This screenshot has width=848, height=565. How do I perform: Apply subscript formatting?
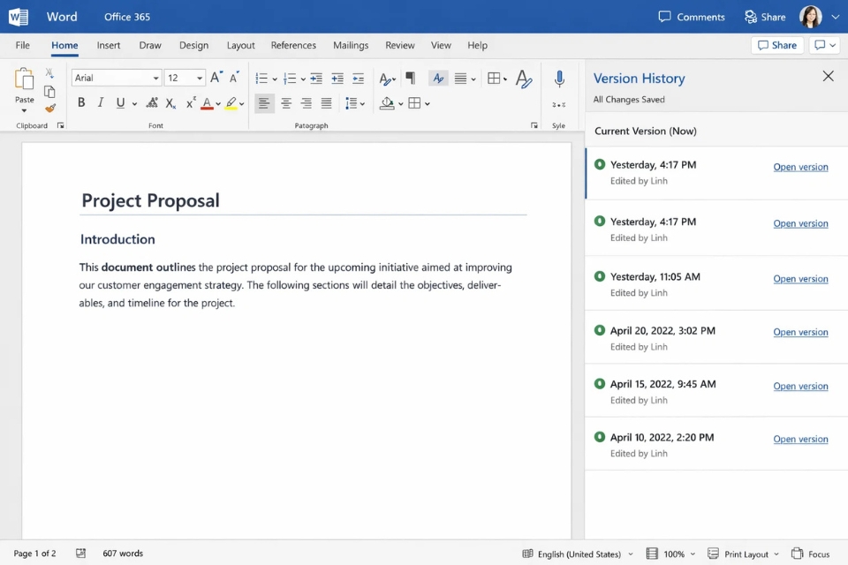pyautogui.click(x=170, y=102)
